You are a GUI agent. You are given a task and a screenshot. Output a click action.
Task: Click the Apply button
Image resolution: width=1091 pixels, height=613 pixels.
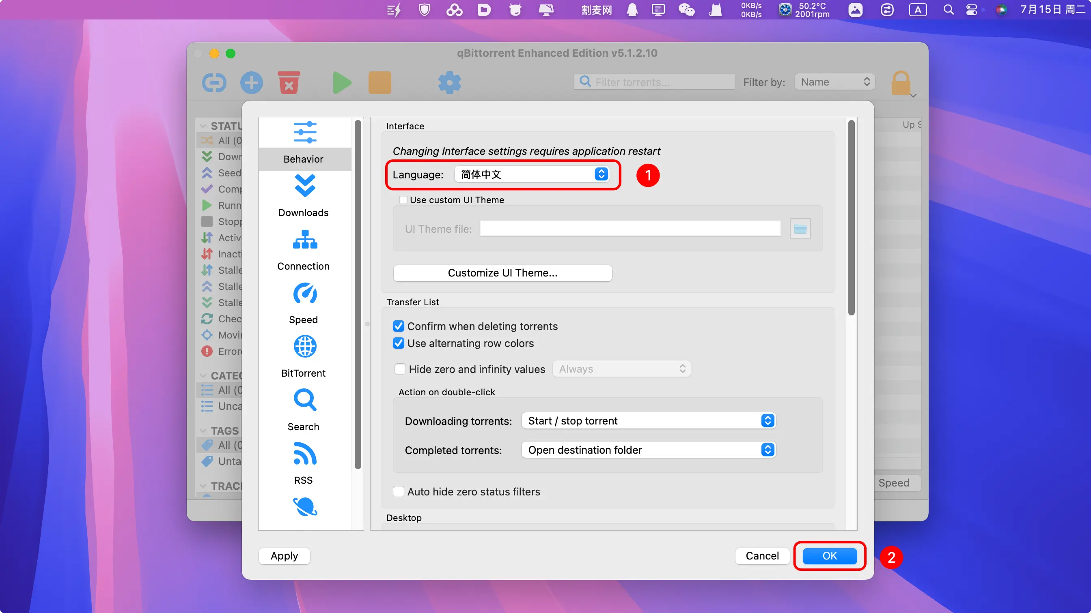(x=284, y=555)
